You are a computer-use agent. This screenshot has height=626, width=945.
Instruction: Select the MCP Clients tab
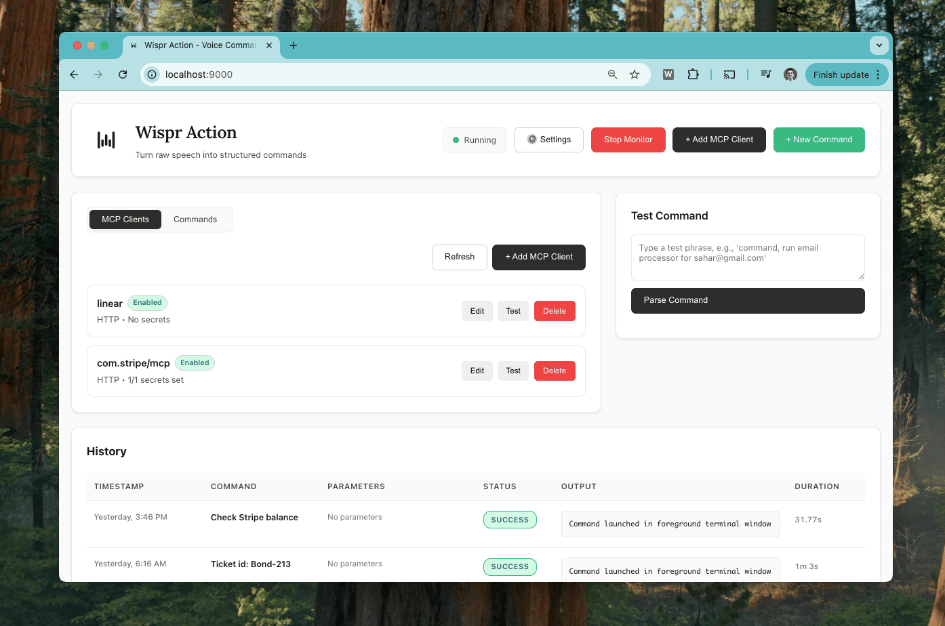pyautogui.click(x=125, y=219)
